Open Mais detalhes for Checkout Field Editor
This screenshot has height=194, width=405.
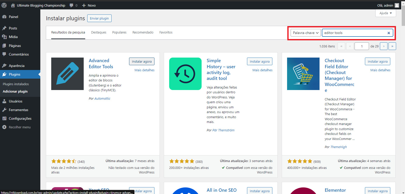tap(380, 70)
